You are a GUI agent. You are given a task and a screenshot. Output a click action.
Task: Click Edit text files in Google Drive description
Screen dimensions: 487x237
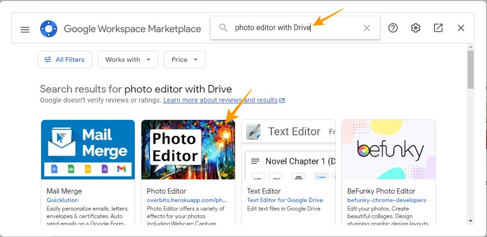[x=284, y=209]
